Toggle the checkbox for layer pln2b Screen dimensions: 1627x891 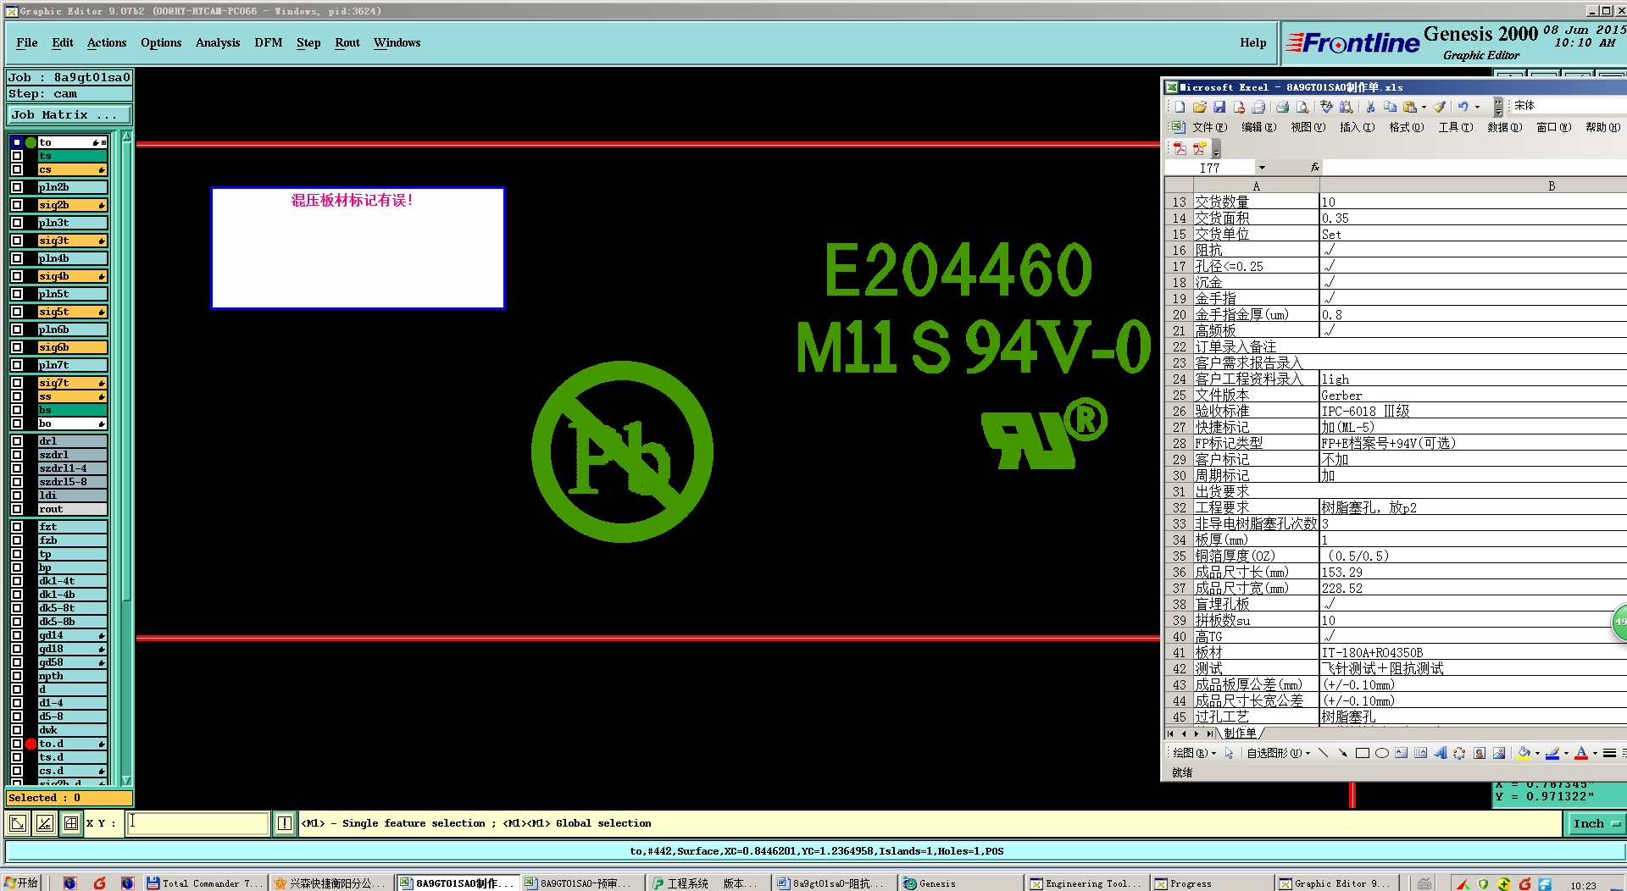[x=17, y=187]
